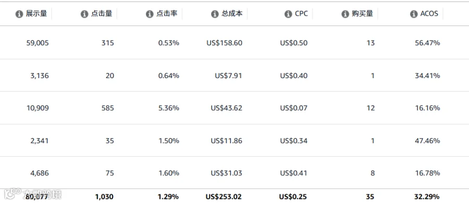469x203 pixels.
Task: Click info icon next to 展示量
Action: [19, 14]
